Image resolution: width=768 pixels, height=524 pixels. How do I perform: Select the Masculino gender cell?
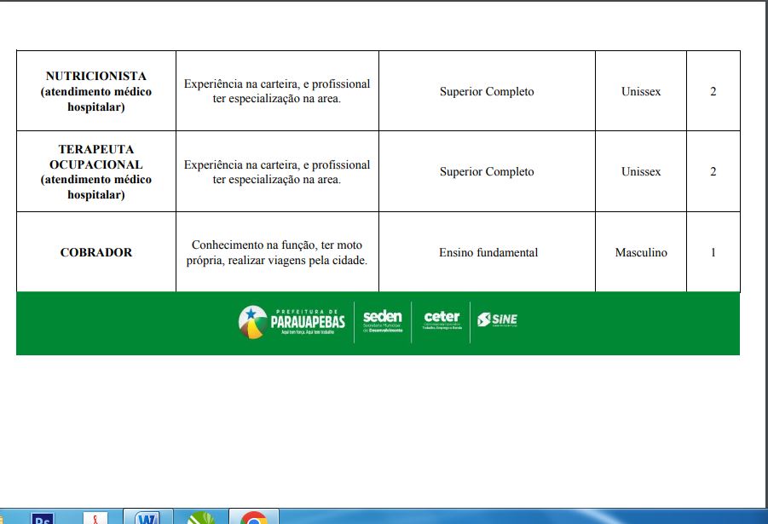640,252
